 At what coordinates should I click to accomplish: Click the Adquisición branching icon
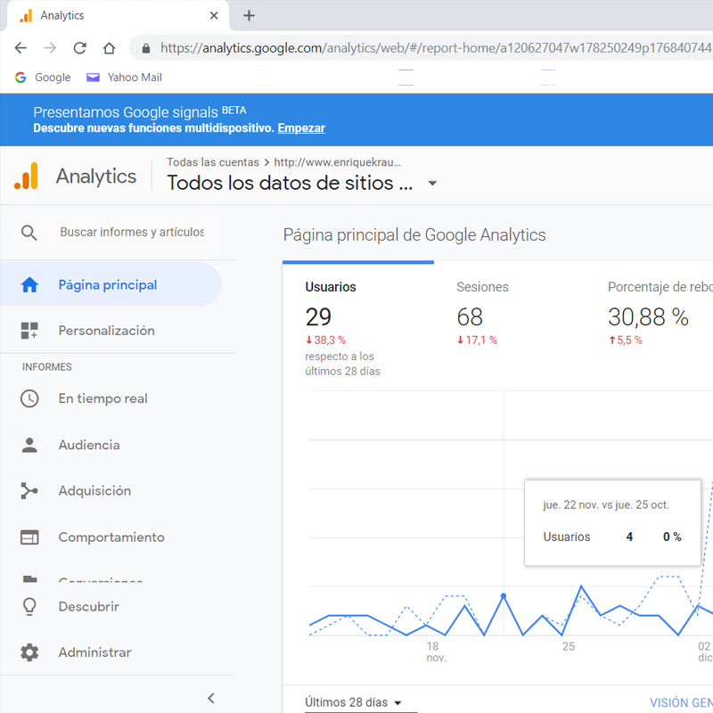click(x=29, y=491)
